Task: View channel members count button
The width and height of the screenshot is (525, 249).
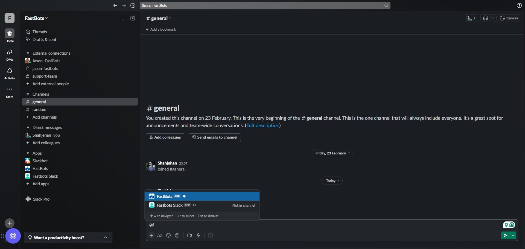Action: click(471, 18)
